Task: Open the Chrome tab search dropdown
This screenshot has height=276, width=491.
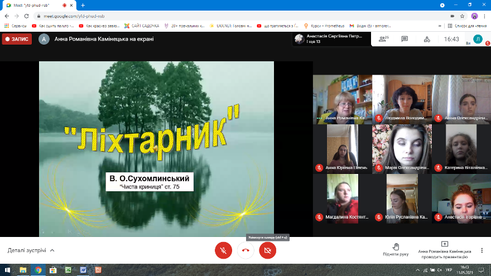Action: pos(442,6)
